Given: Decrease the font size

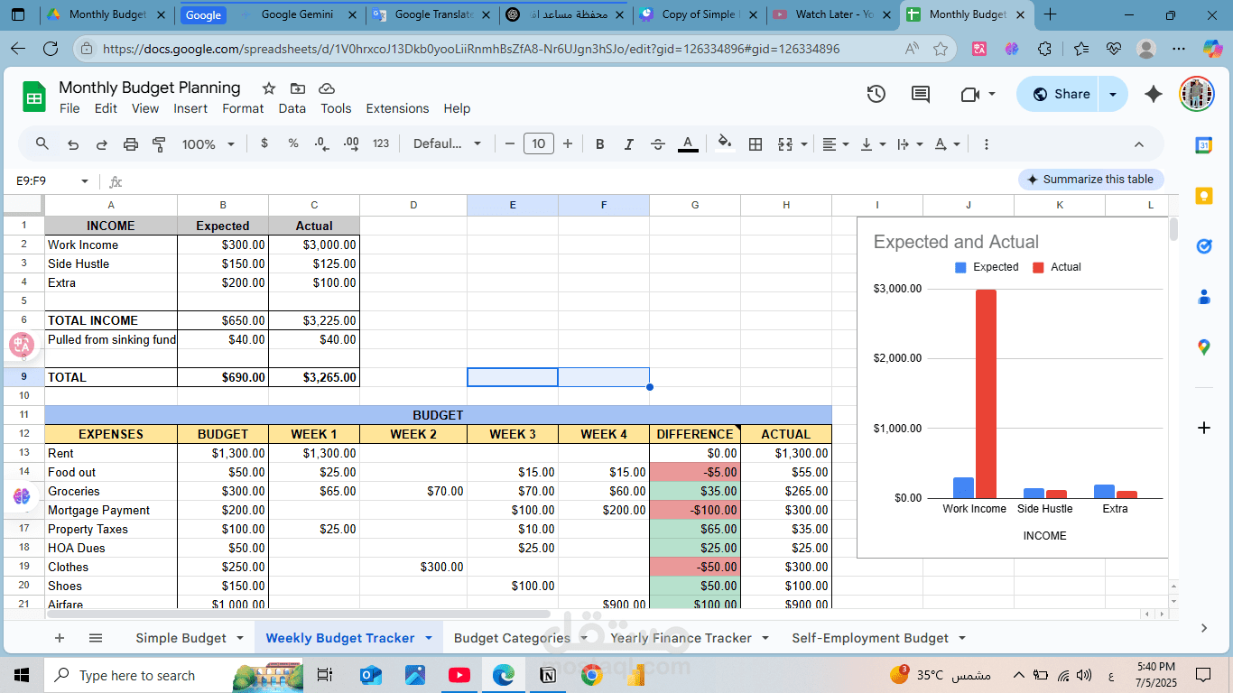Looking at the screenshot, I should coord(510,143).
